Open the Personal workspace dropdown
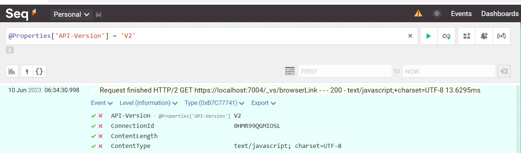This screenshot has height=153, width=521. point(72,15)
